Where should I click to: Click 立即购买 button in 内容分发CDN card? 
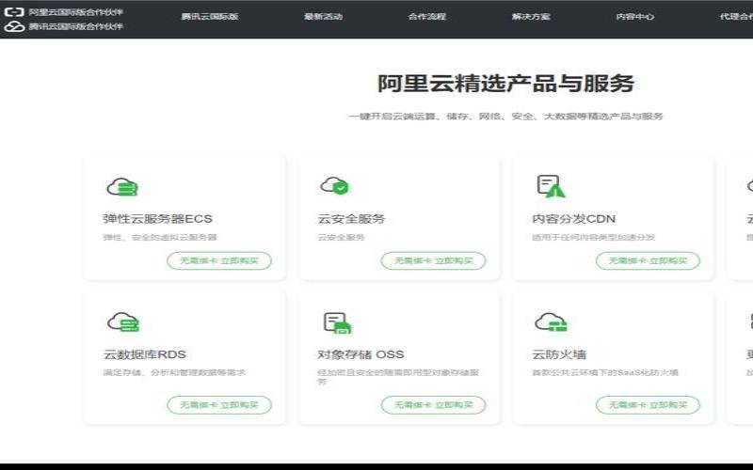648,260
